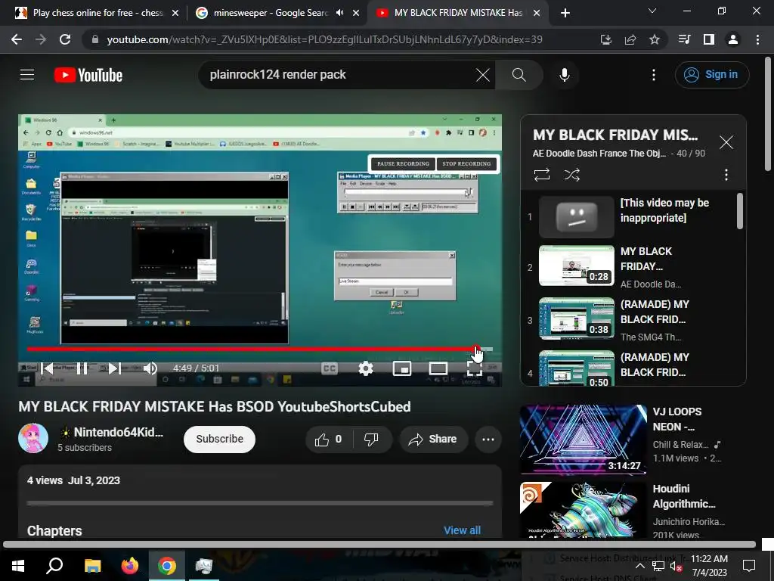Open Houdini Algorithmic recommended video
This screenshot has height=581, width=774.
click(583, 510)
